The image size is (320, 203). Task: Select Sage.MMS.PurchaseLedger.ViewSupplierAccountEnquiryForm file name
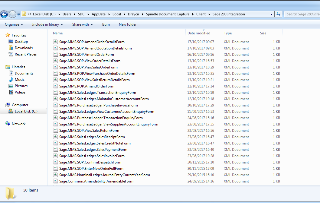point(109,124)
